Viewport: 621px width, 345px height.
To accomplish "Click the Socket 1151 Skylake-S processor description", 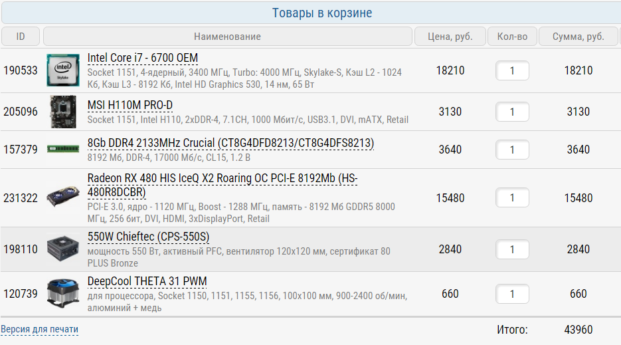I will (x=244, y=78).
